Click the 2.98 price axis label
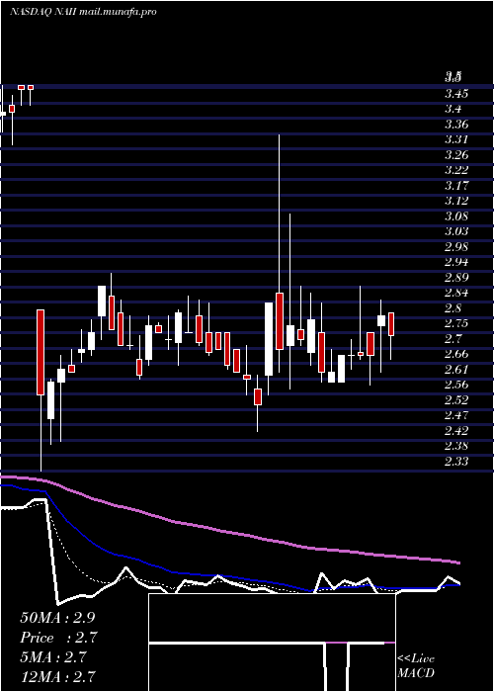The width and height of the screenshot is (494, 692). [456, 247]
